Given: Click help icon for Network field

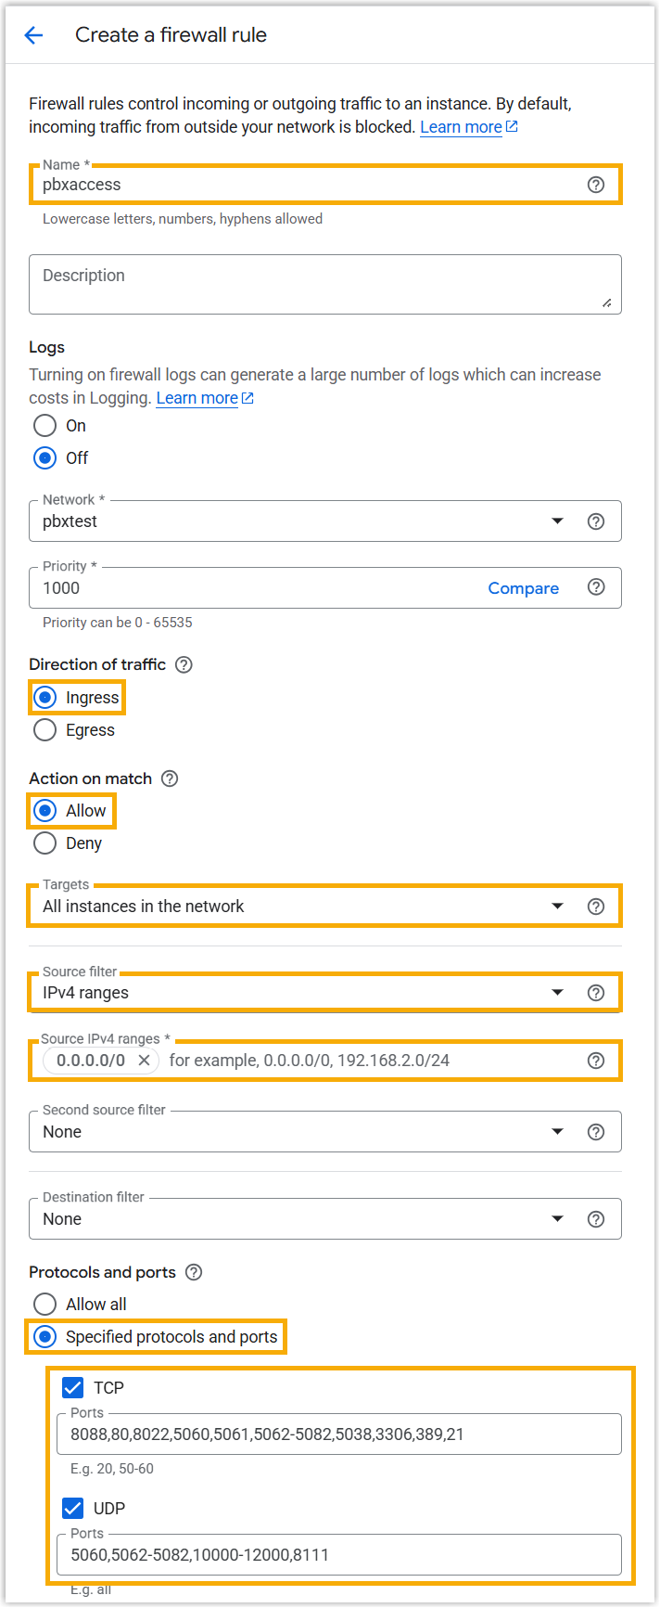Looking at the screenshot, I should coord(596,521).
